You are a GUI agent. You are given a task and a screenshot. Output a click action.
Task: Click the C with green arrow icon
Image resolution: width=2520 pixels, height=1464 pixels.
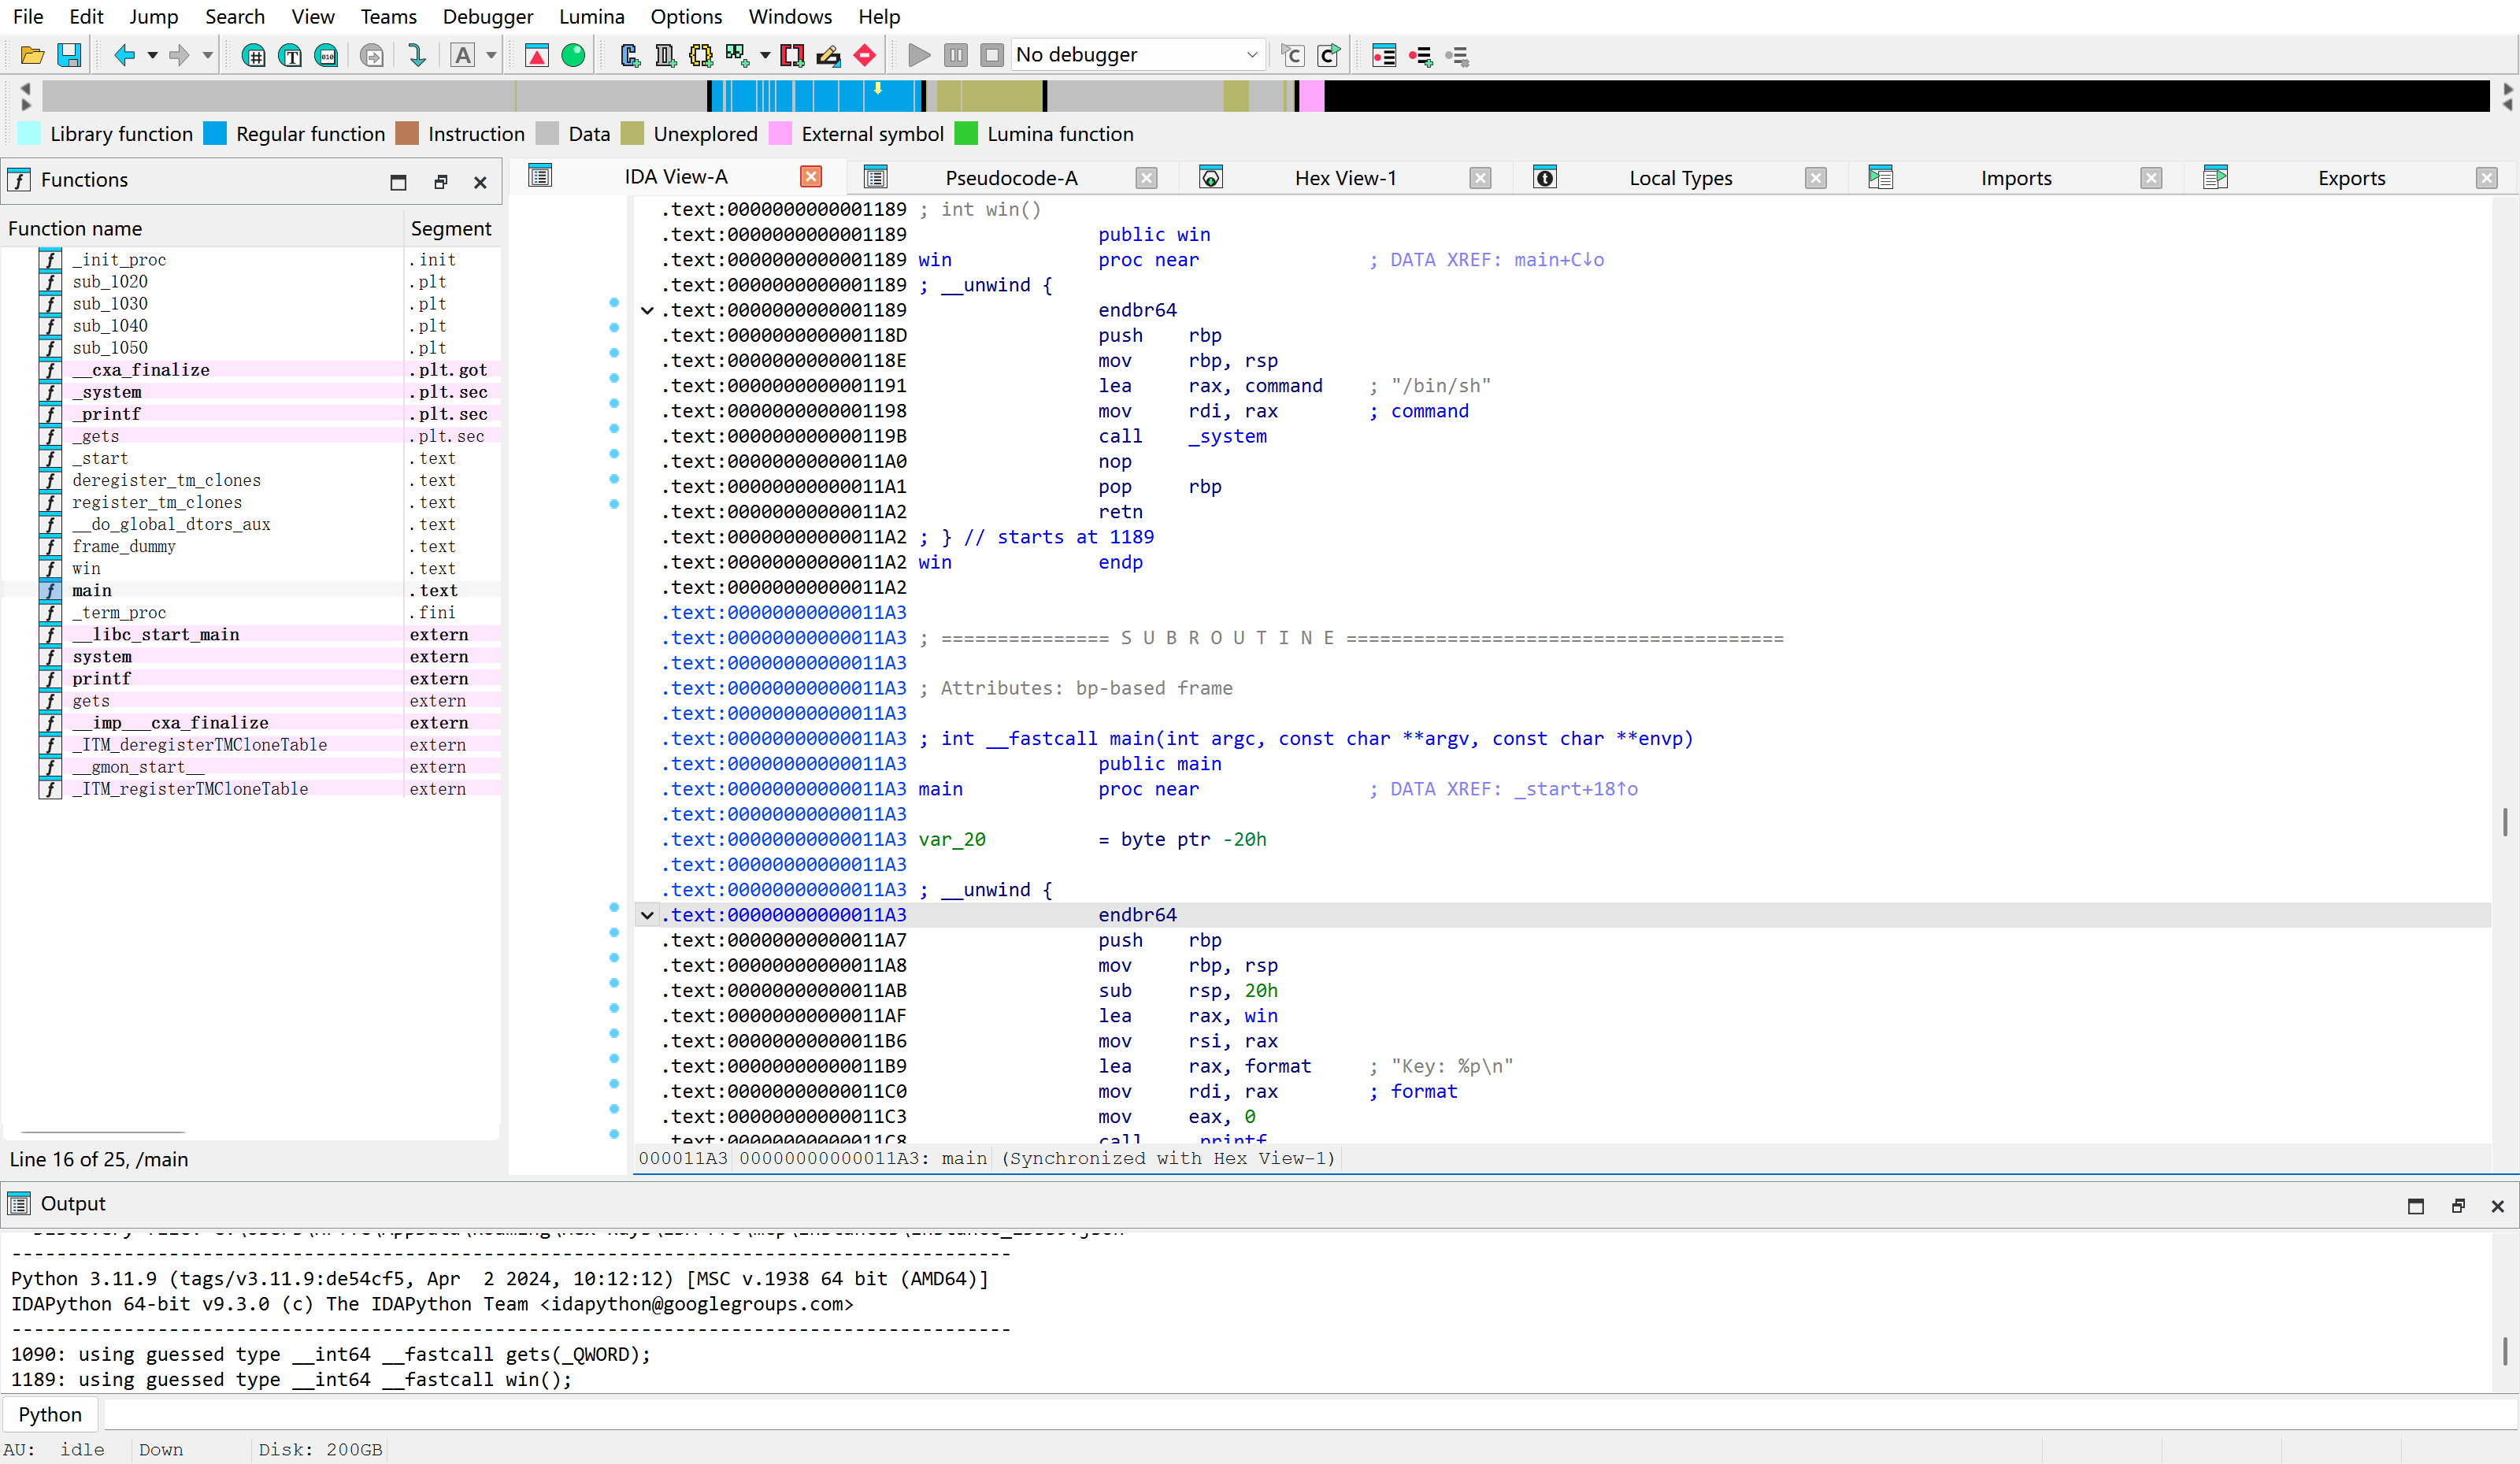click(x=1329, y=55)
